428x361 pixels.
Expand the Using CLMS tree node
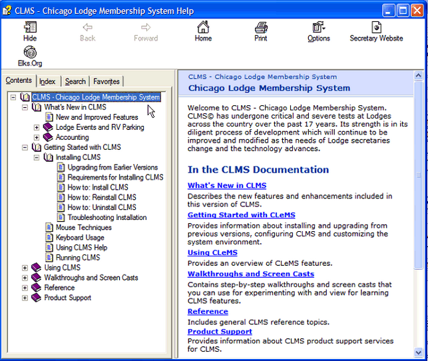click(25, 268)
